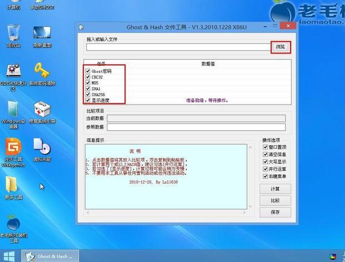Click the 浏览 browse button
The width and height of the screenshot is (345, 262).
[280, 47]
